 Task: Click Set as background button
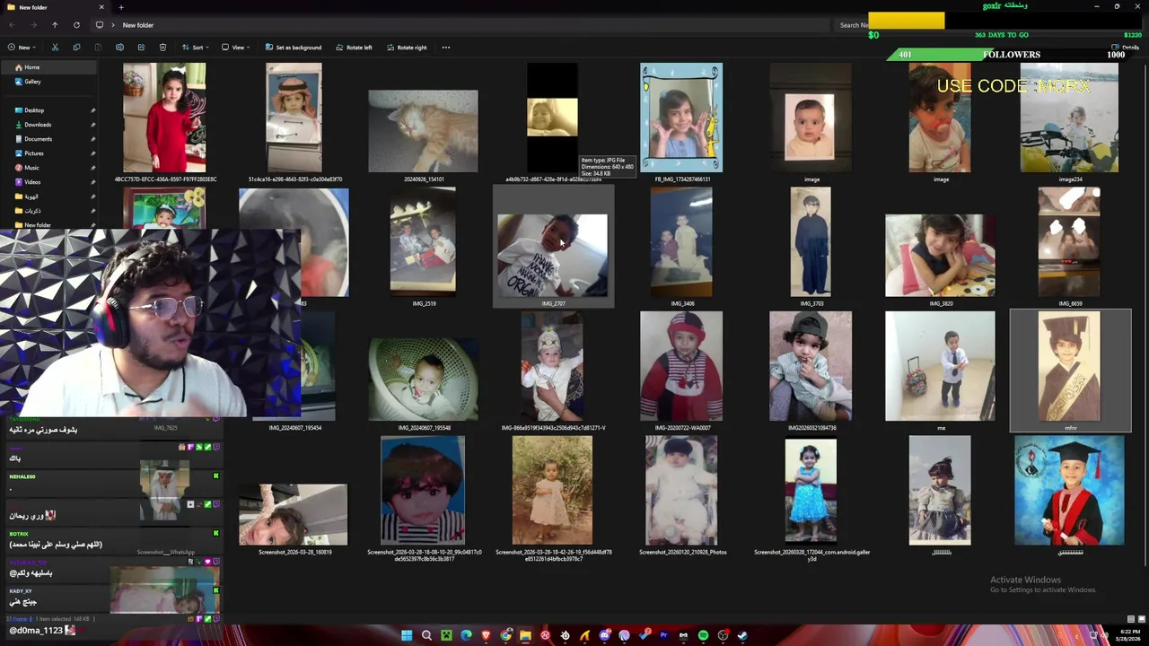coord(293,48)
